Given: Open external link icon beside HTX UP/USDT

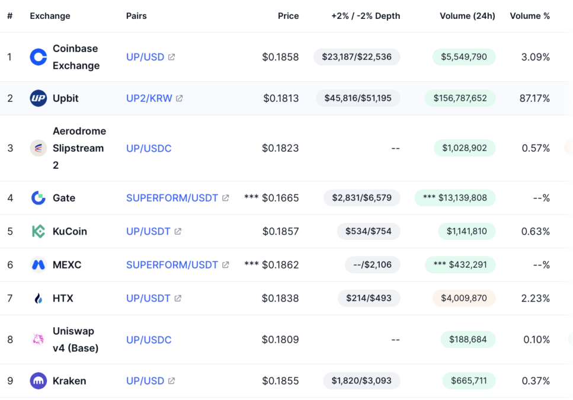Looking at the screenshot, I should [178, 298].
